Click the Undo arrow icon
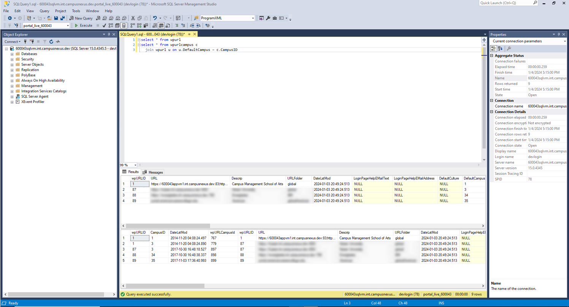Screen dimensions: 569x307 click(155, 18)
